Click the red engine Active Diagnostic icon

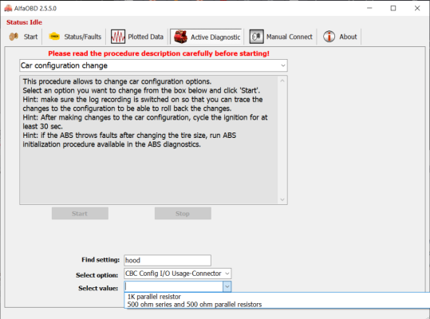[x=180, y=37]
